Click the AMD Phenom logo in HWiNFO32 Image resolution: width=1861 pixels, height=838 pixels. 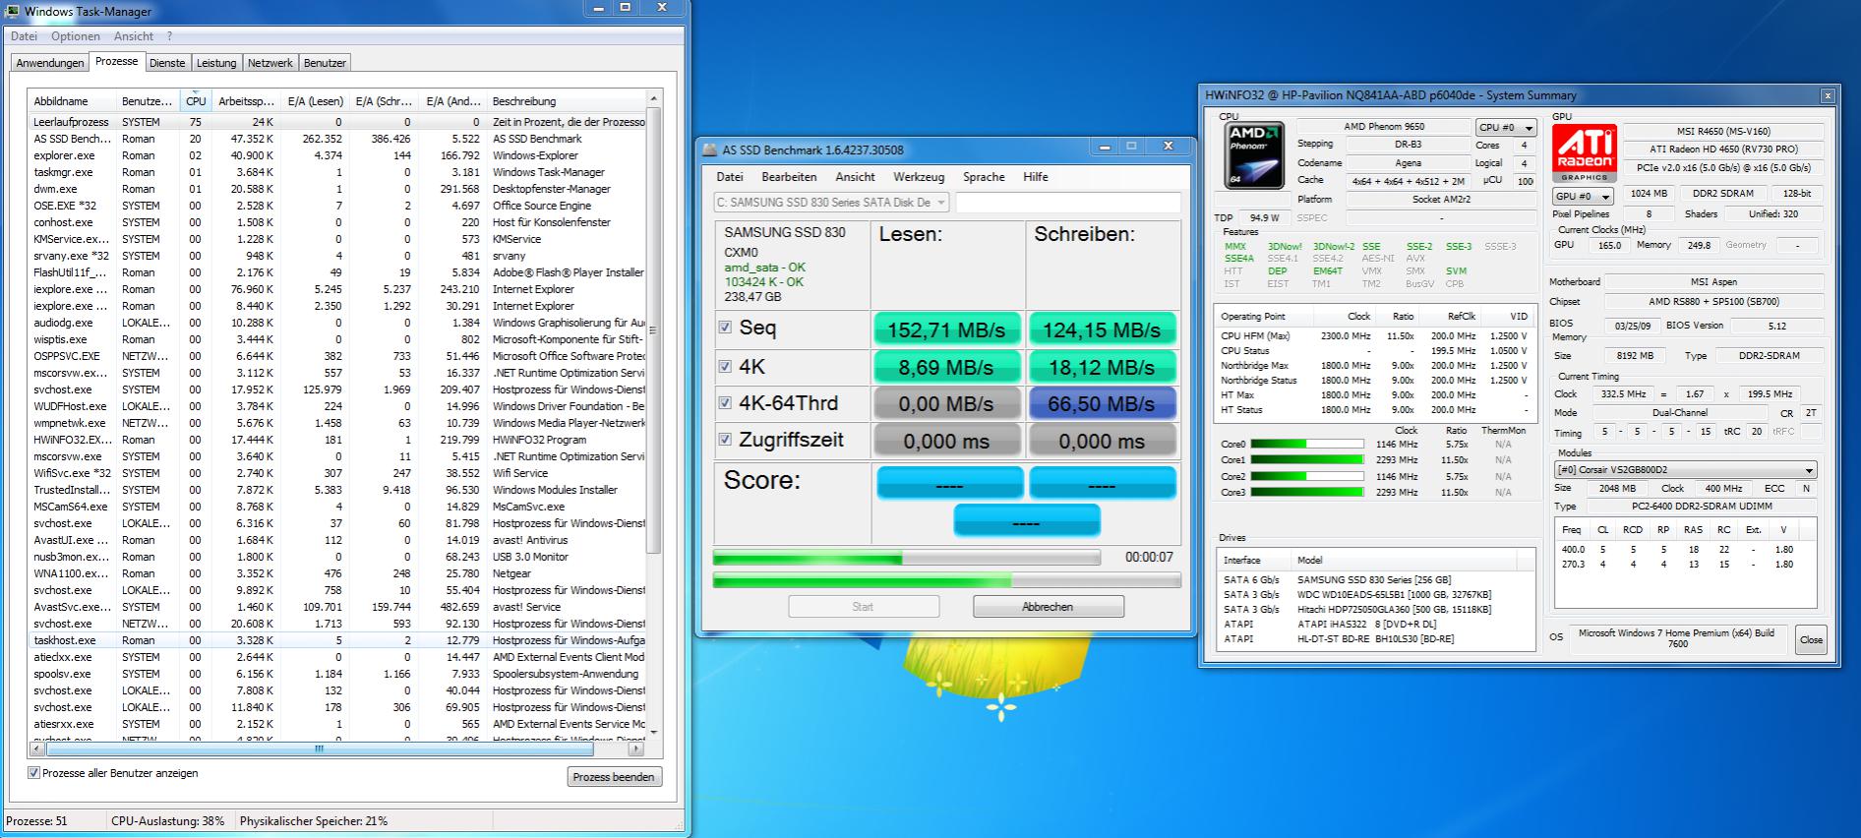pos(1254,154)
